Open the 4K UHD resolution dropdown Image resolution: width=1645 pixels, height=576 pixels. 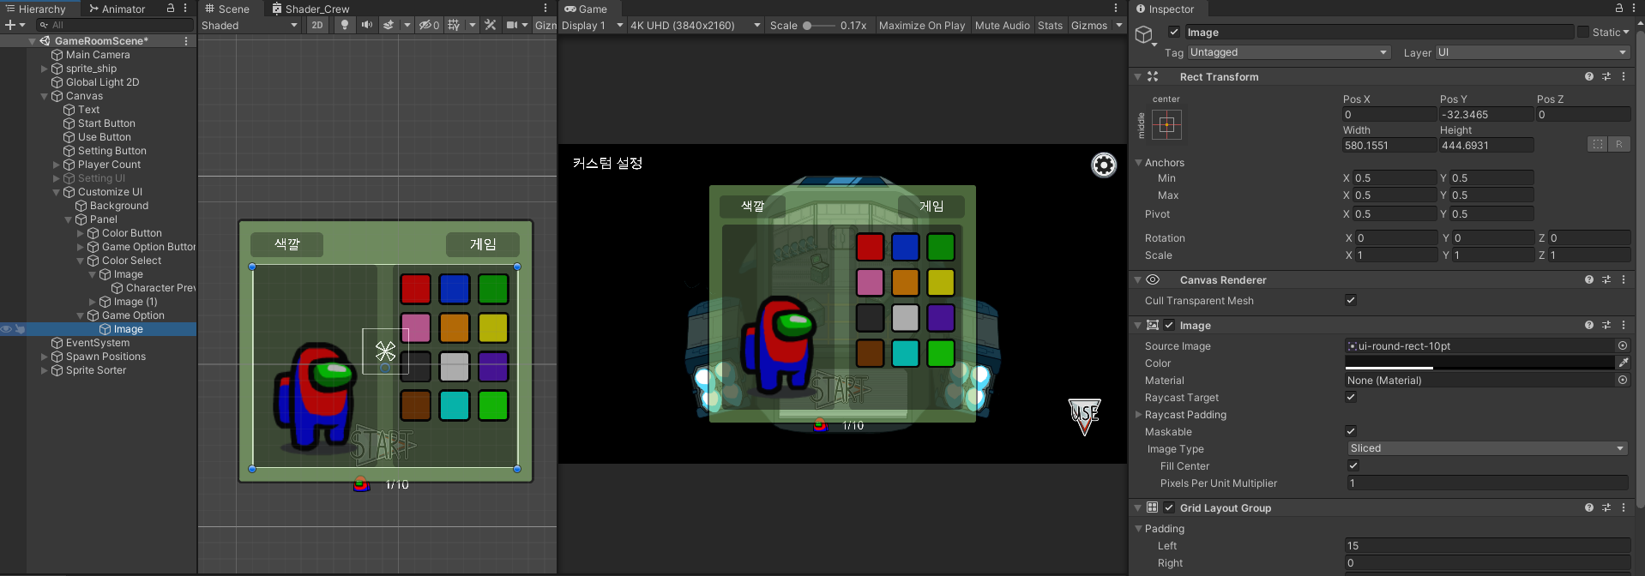click(x=696, y=25)
